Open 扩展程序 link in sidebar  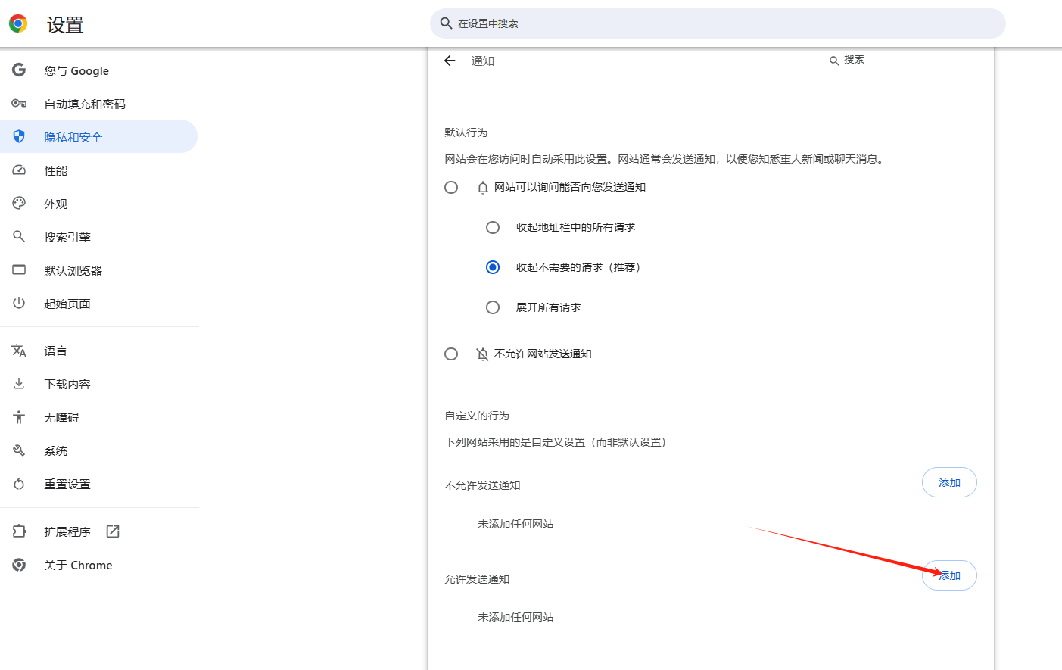pos(98,531)
